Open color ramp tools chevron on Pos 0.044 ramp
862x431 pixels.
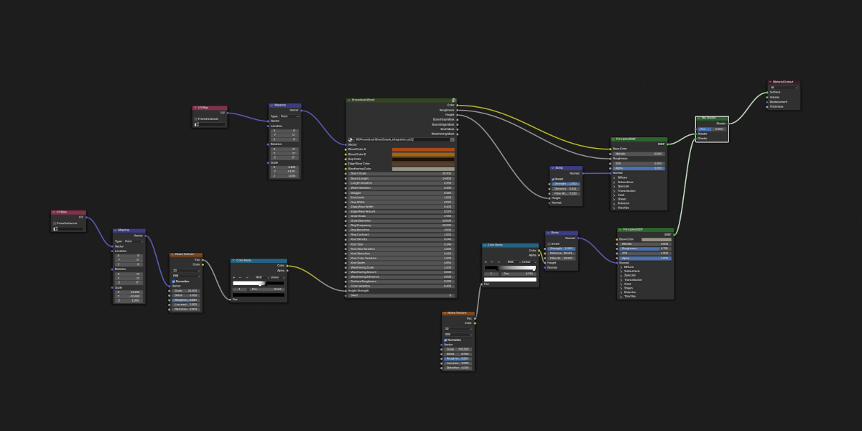247,277
